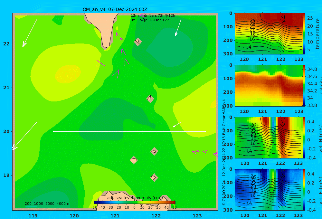Click latitude label 22 on the main map
The image size is (322, 219).
coord(6,44)
